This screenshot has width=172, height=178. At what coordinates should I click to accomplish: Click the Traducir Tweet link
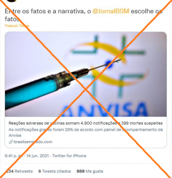tap(17, 26)
